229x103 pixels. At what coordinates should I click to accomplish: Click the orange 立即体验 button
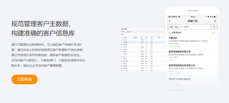pos(24,79)
